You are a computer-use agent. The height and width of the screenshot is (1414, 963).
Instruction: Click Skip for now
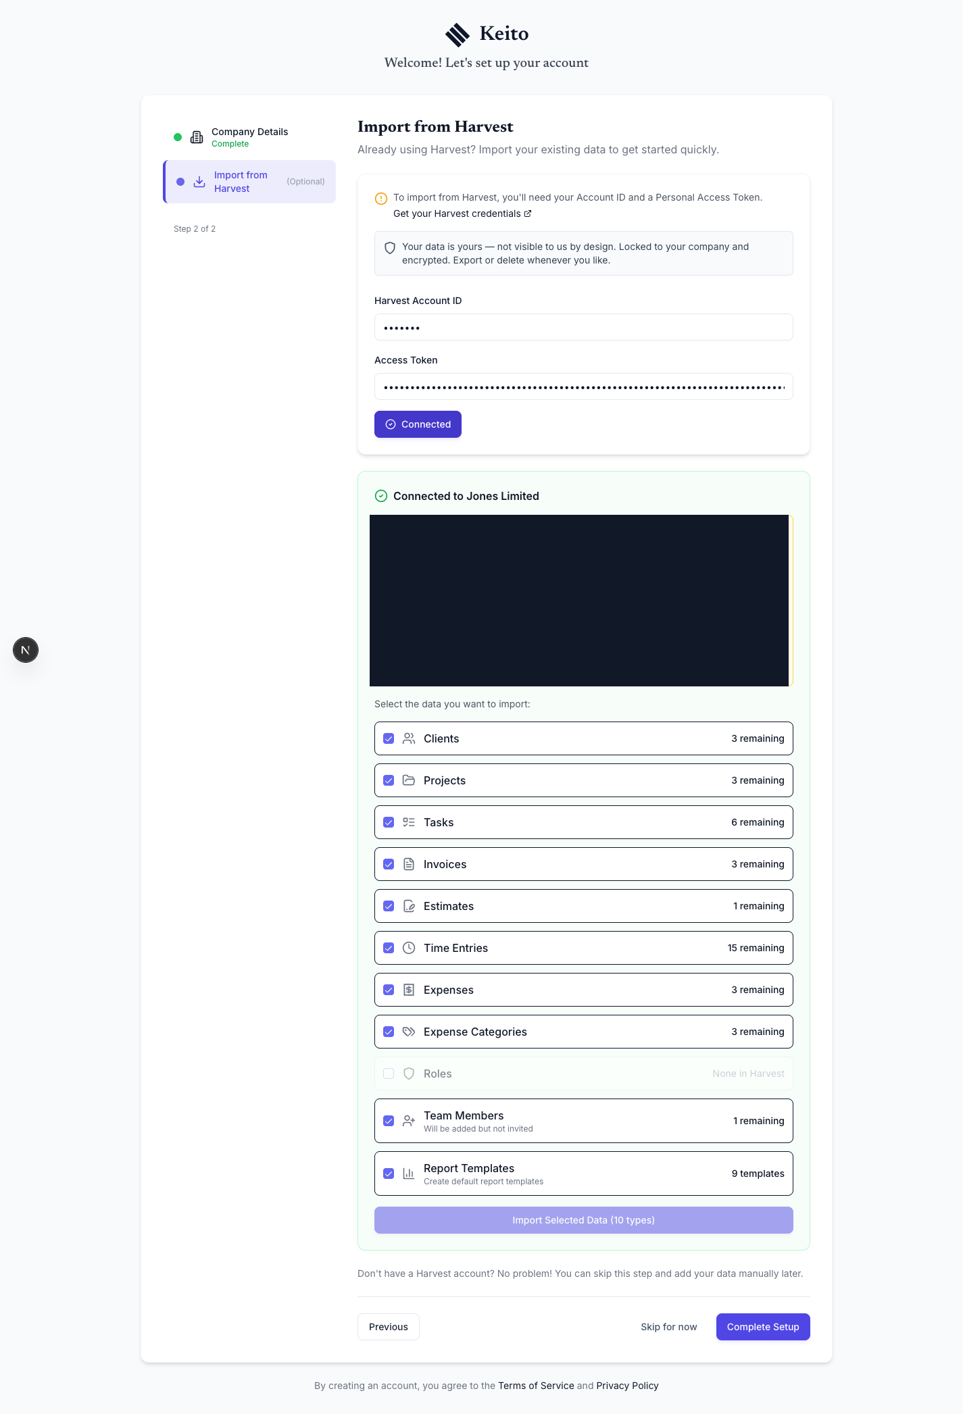[x=669, y=1327]
